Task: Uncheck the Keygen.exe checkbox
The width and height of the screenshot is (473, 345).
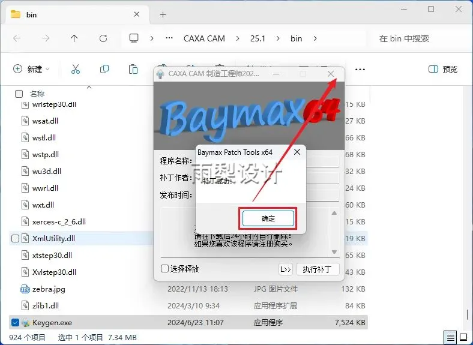Action: (x=15, y=322)
